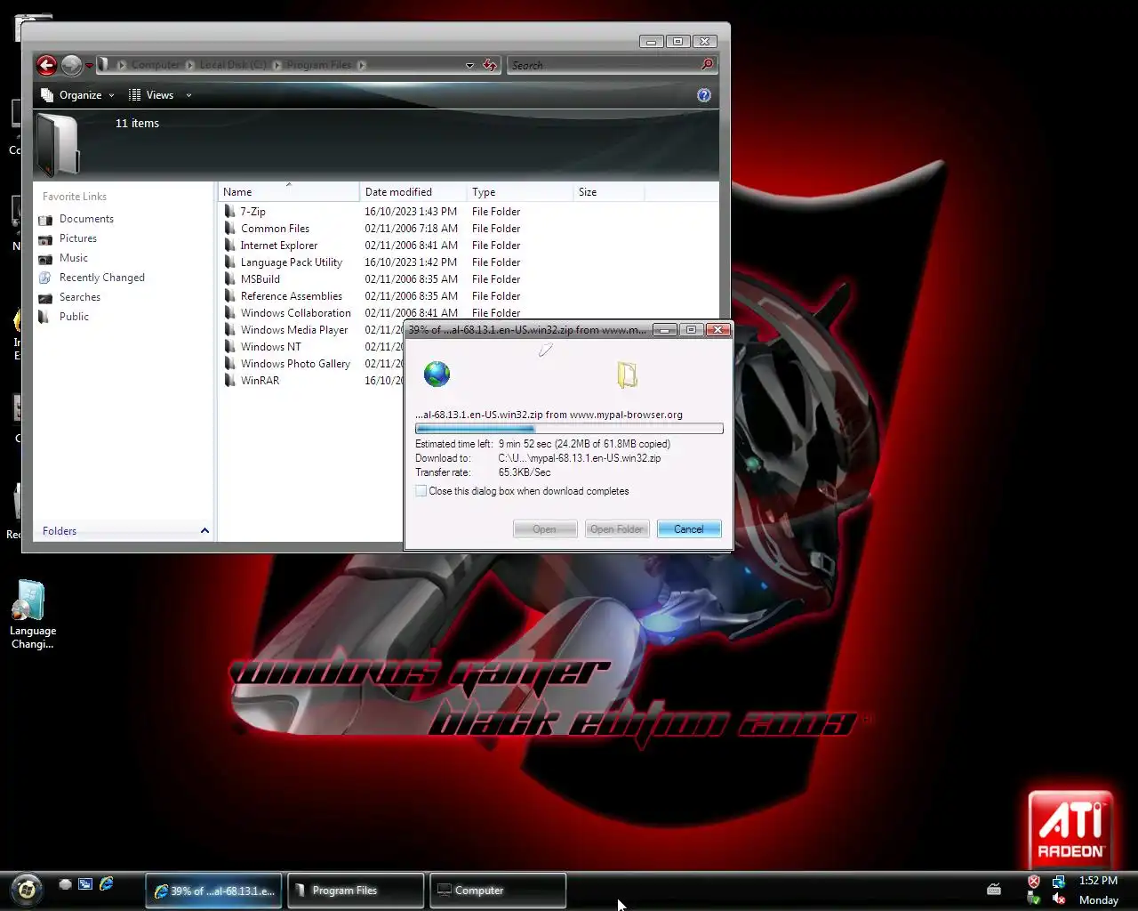
Task: Switch to the 39% download taskbar button
Action: (214, 891)
